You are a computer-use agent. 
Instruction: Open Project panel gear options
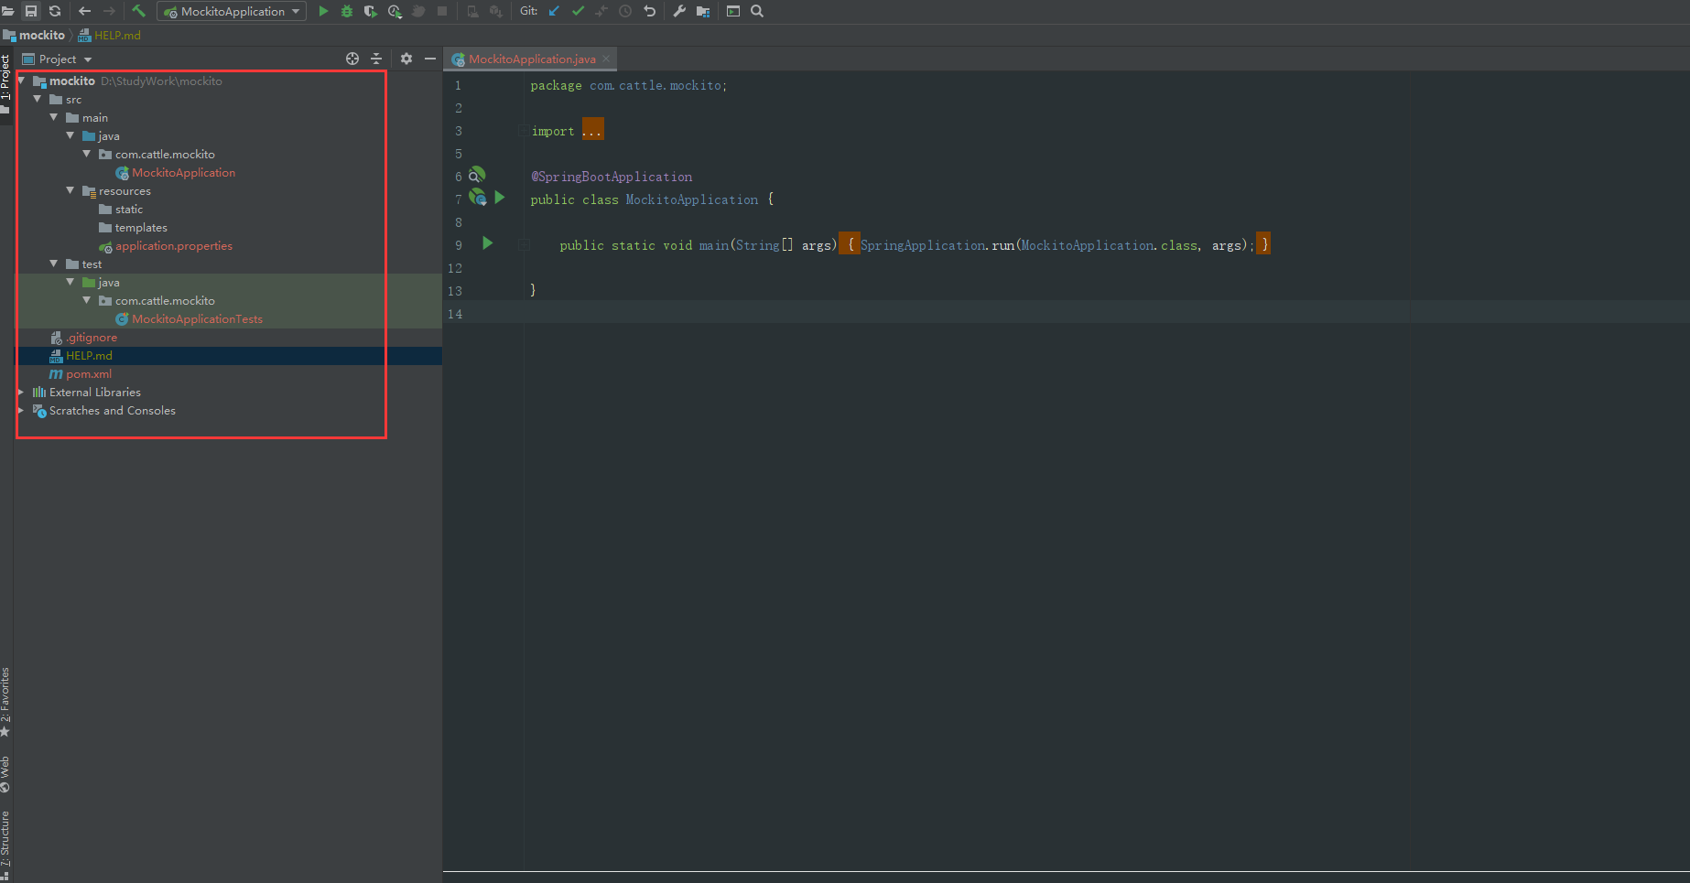coord(406,59)
